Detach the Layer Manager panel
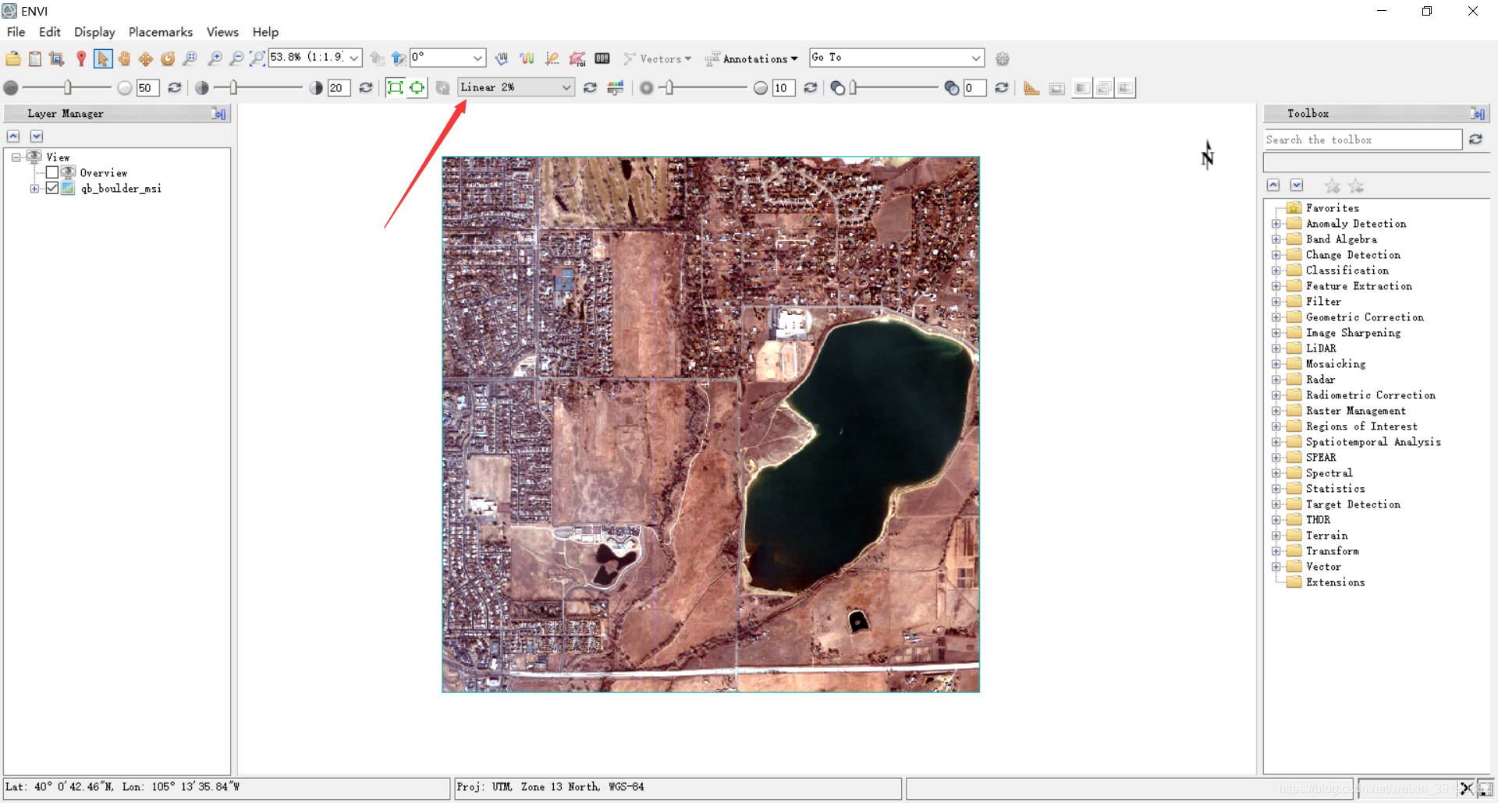This screenshot has width=1498, height=803. [x=219, y=114]
